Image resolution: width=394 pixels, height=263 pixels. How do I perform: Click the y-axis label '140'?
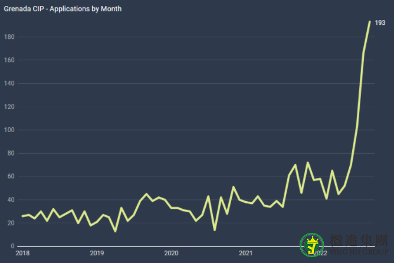(9, 83)
